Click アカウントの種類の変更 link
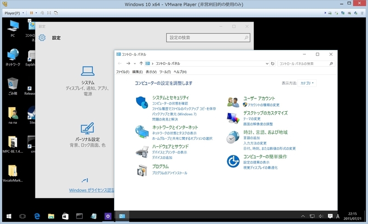Image resolution: width=368 pixels, height=224 pixels. pyautogui.click(x=264, y=105)
